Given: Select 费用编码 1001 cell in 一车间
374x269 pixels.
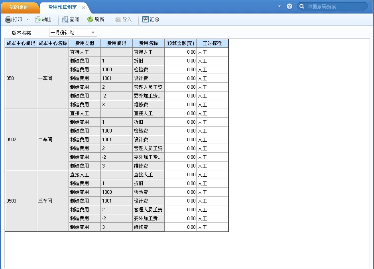Looking at the screenshot, I should coord(117,78).
